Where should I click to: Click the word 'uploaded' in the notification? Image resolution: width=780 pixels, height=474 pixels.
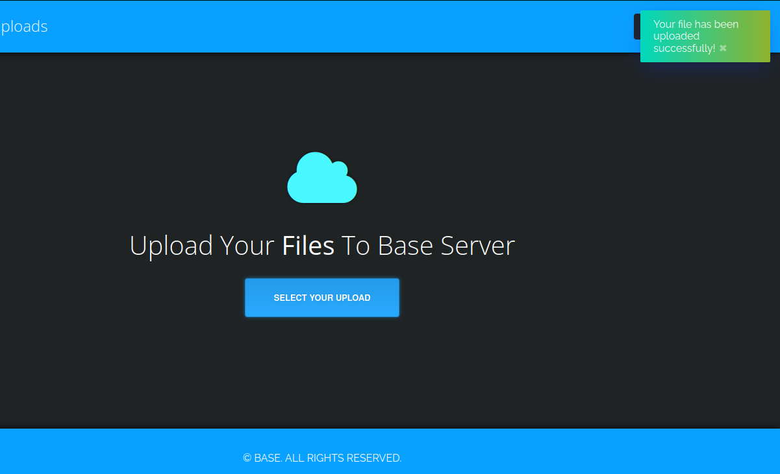coord(676,36)
